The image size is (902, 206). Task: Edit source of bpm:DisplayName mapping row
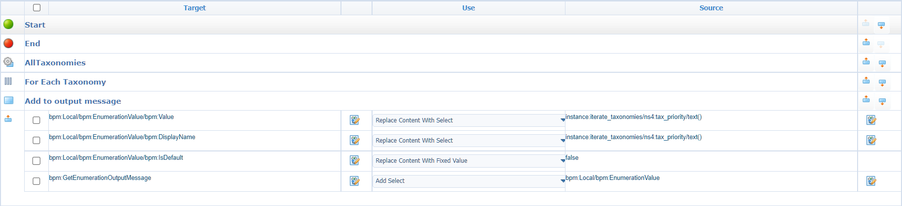(871, 140)
